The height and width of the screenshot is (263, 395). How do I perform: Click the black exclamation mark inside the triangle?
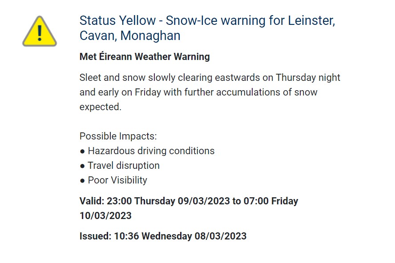coord(40,33)
